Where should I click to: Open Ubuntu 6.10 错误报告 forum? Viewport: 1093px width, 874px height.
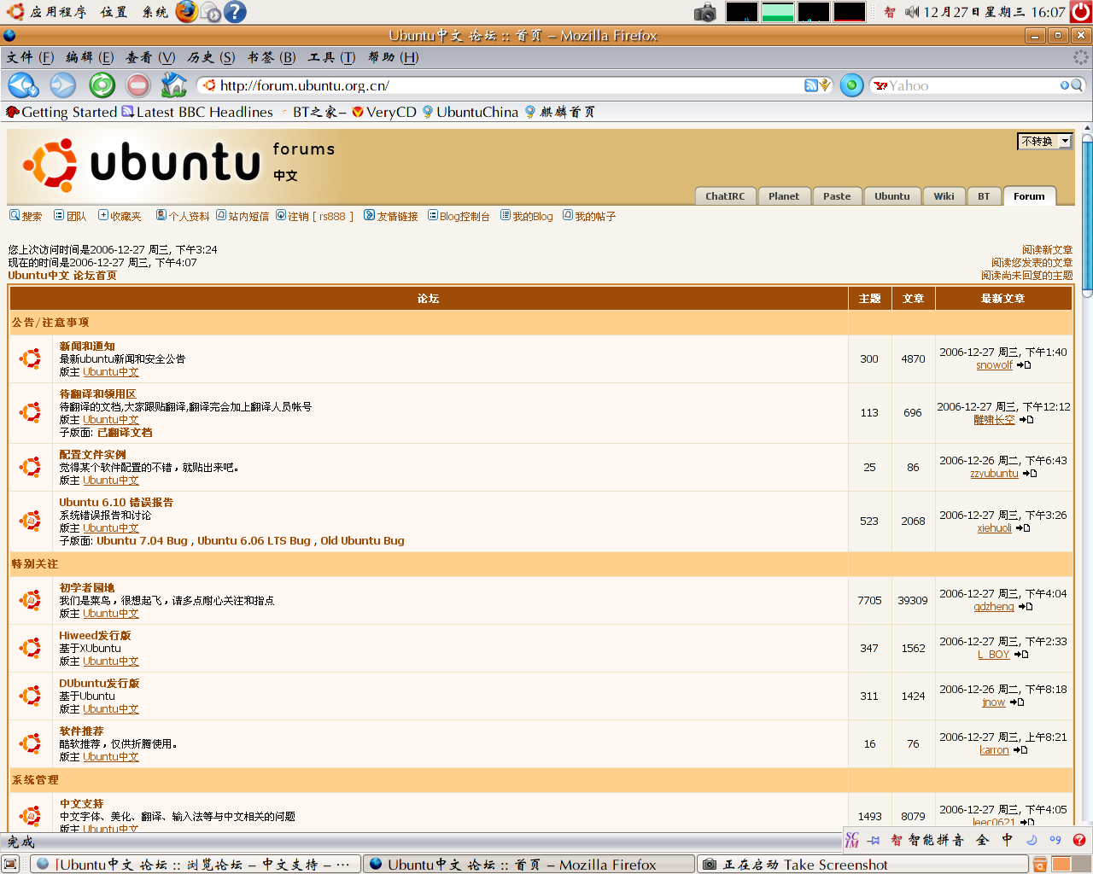[116, 502]
